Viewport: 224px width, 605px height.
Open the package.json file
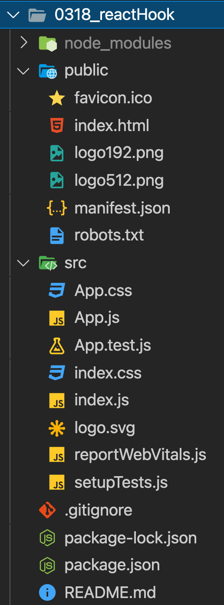(x=112, y=566)
